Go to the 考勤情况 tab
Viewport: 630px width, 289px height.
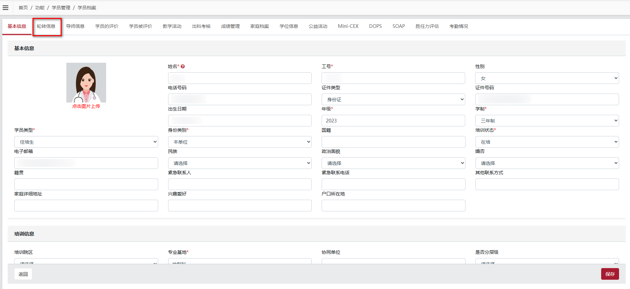459,26
